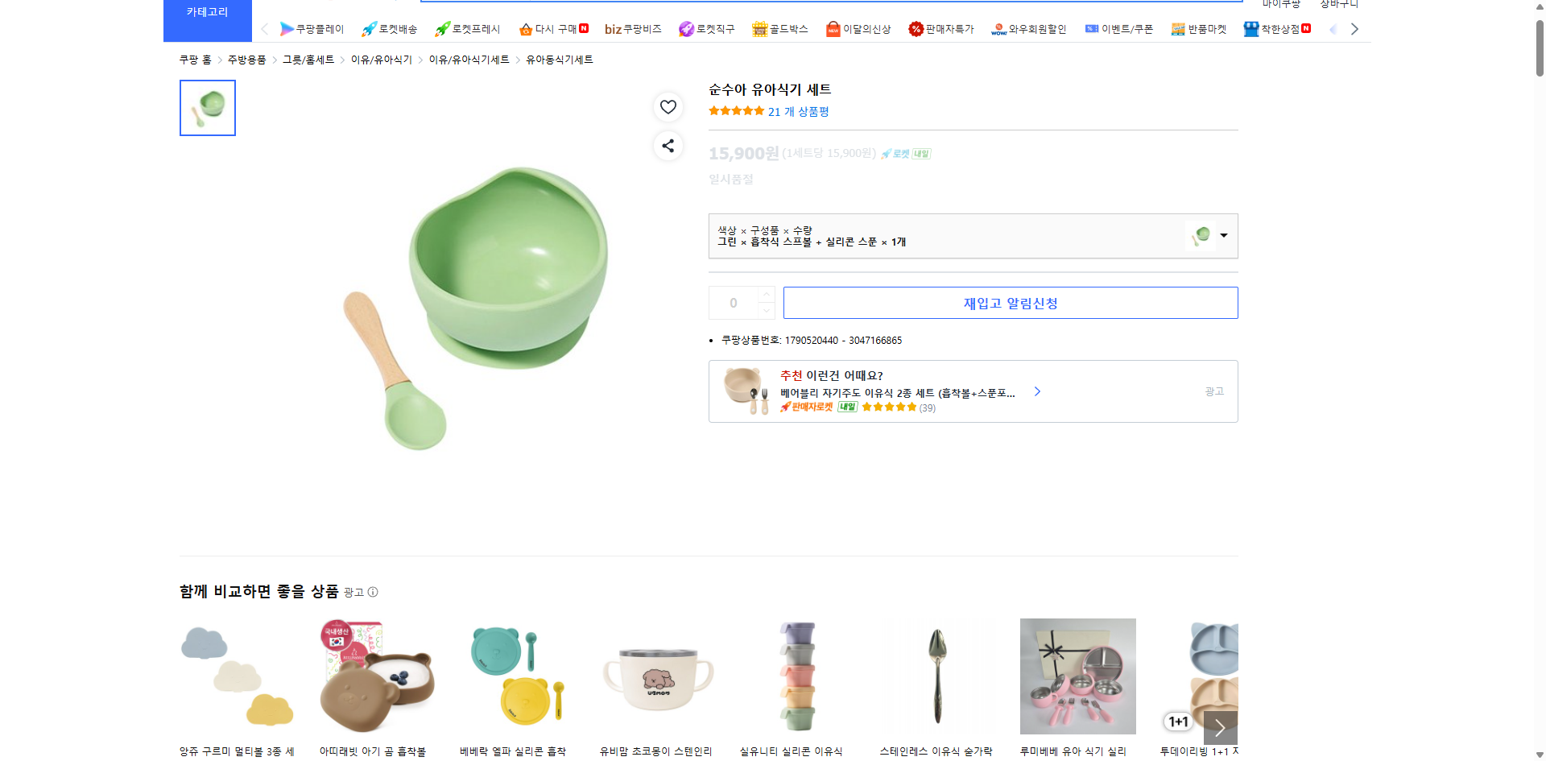This screenshot has height=761, width=1546.
Task: Expand the color and option dropdown
Action: (x=1223, y=235)
